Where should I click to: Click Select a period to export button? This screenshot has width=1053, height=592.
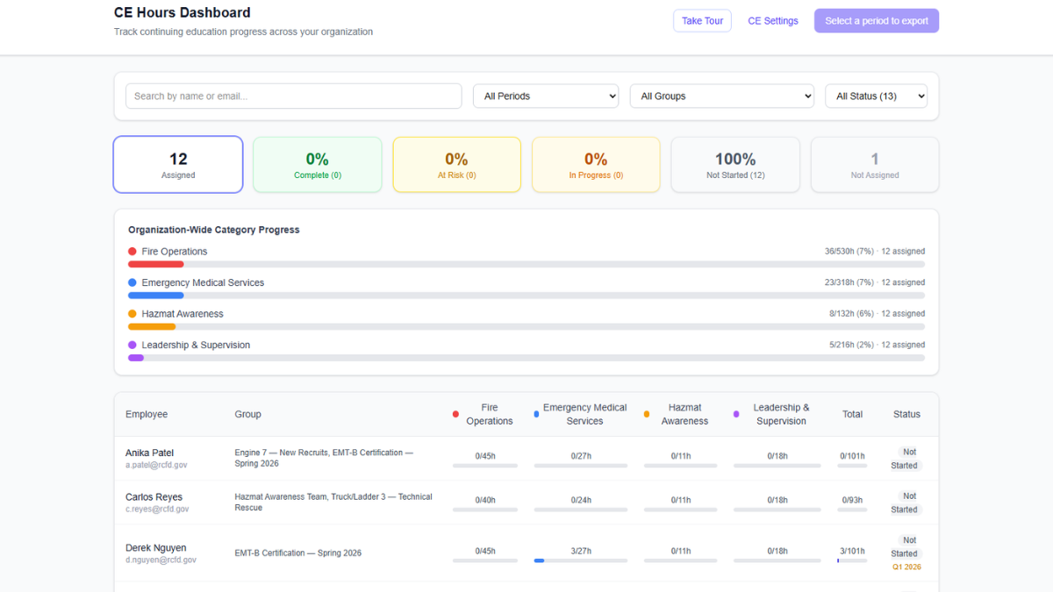click(x=877, y=21)
